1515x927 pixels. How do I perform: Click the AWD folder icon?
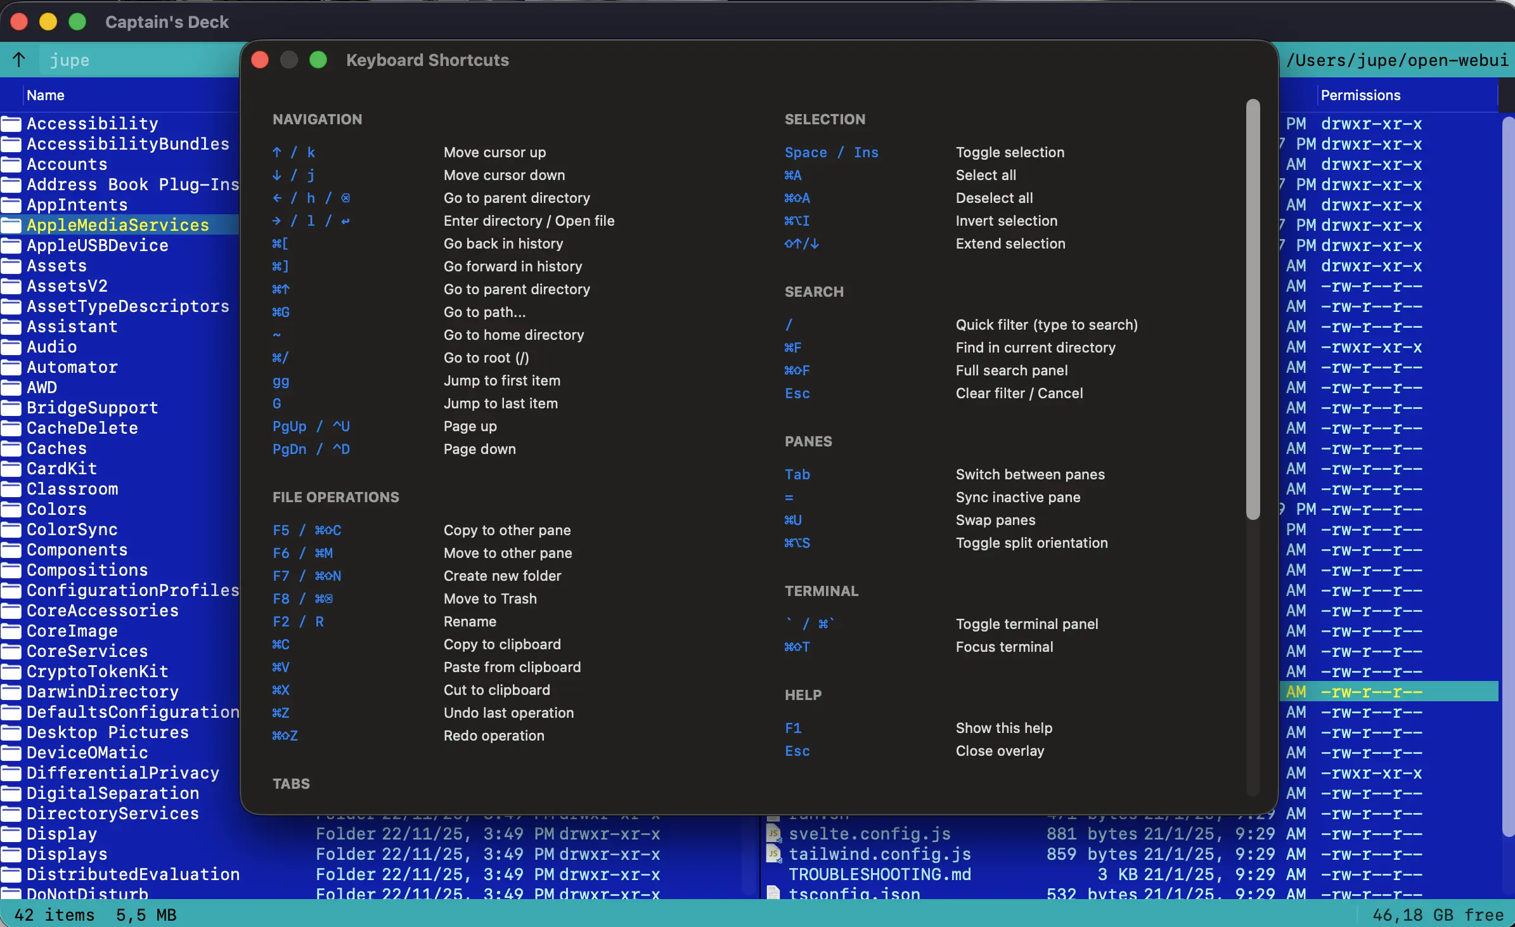pyautogui.click(x=11, y=387)
